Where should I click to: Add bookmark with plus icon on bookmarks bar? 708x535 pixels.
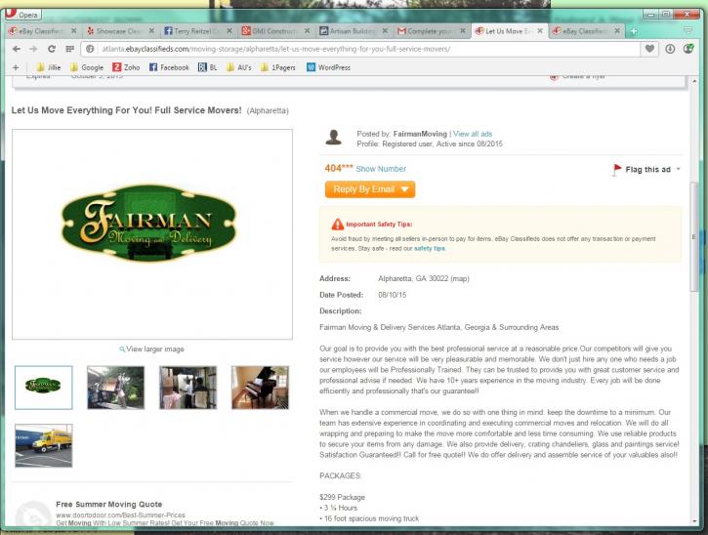(x=16, y=67)
